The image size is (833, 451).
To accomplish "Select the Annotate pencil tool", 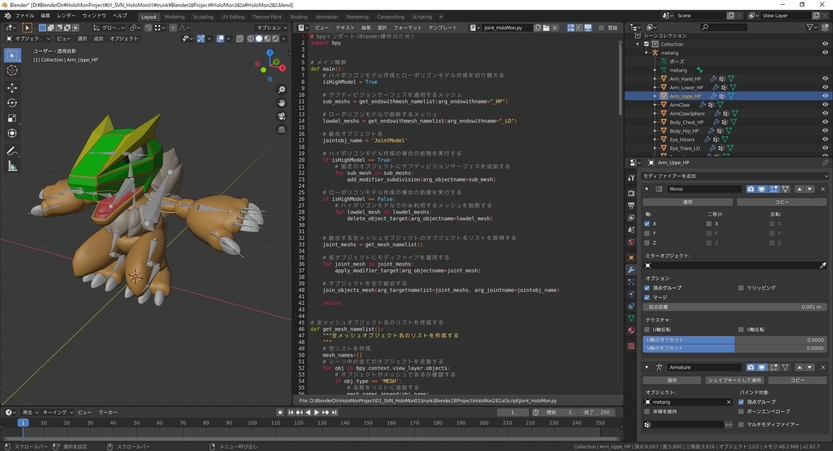I will pos(12,151).
